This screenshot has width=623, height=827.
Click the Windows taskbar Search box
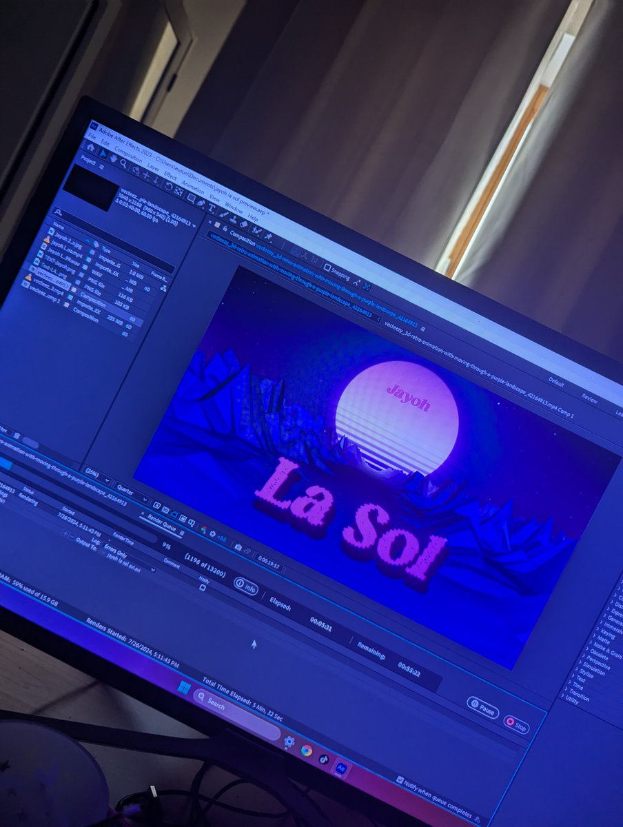(x=236, y=714)
